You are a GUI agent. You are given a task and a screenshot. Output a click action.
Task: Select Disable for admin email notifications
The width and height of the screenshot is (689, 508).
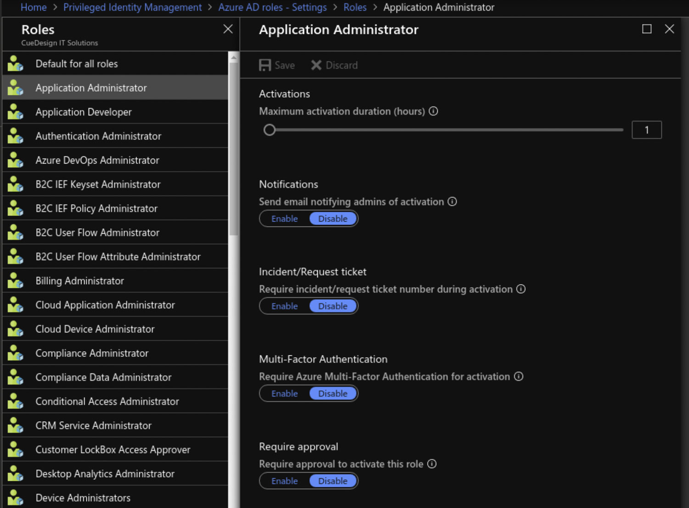point(333,219)
